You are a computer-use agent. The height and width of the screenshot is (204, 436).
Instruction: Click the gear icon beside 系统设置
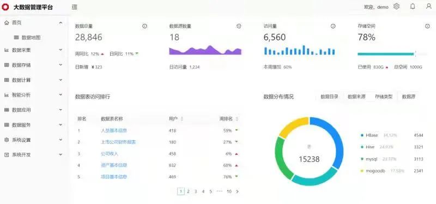pos(7,140)
